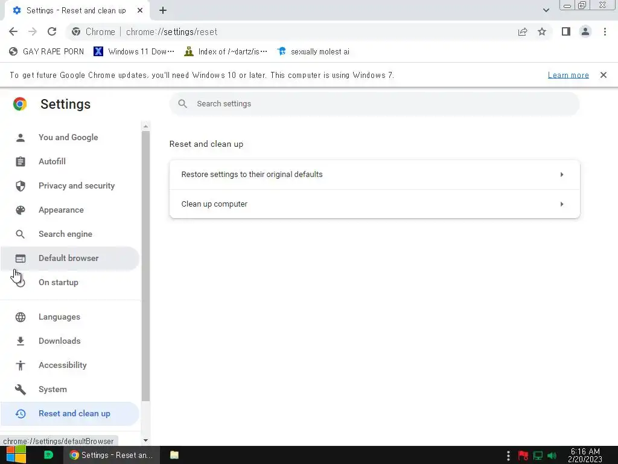Open File Explorer folder in taskbar

pyautogui.click(x=174, y=455)
